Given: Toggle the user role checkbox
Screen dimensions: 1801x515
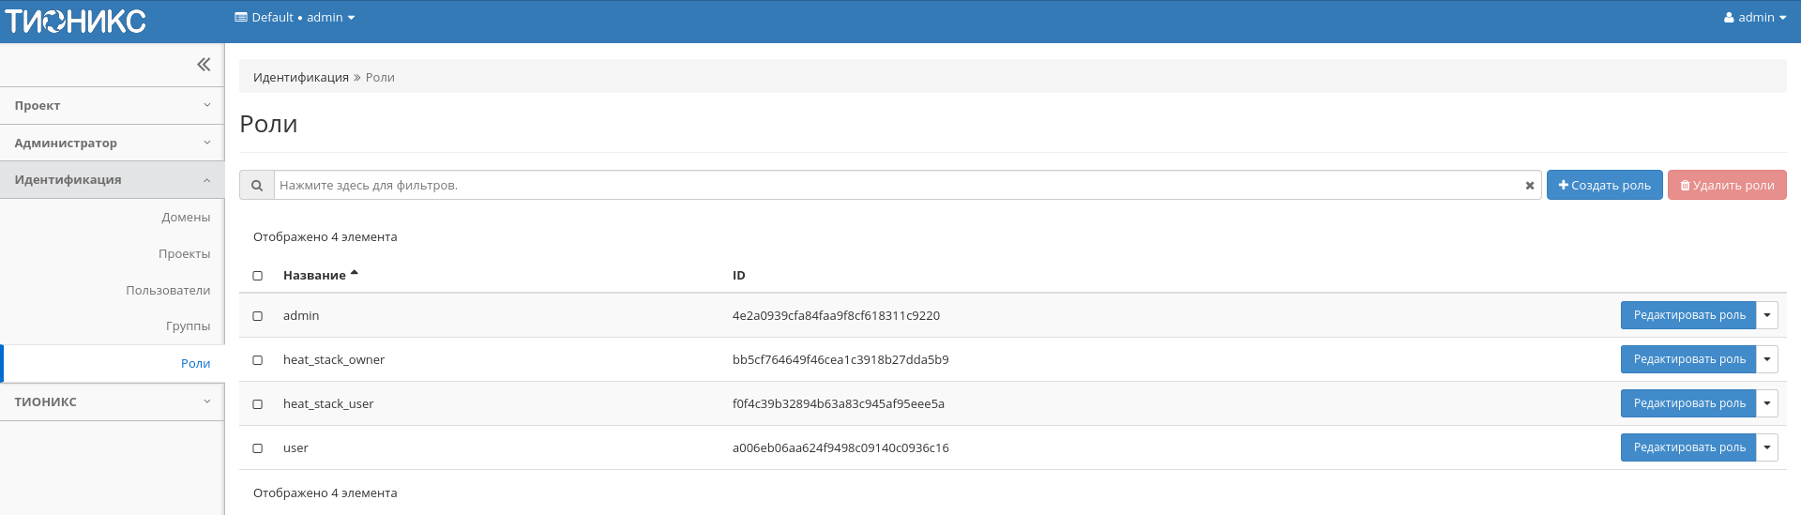Looking at the screenshot, I should [x=258, y=448].
